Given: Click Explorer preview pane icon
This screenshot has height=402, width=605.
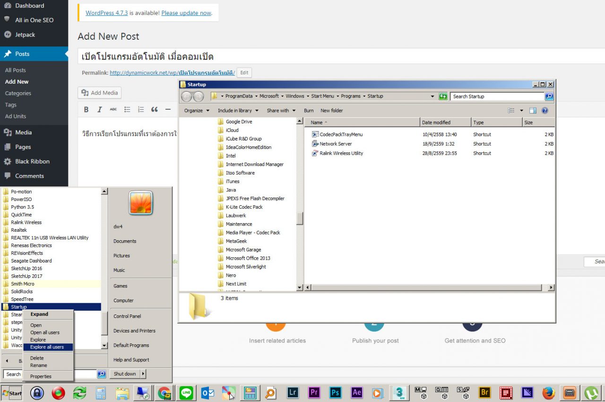Looking at the screenshot, I should 533,111.
